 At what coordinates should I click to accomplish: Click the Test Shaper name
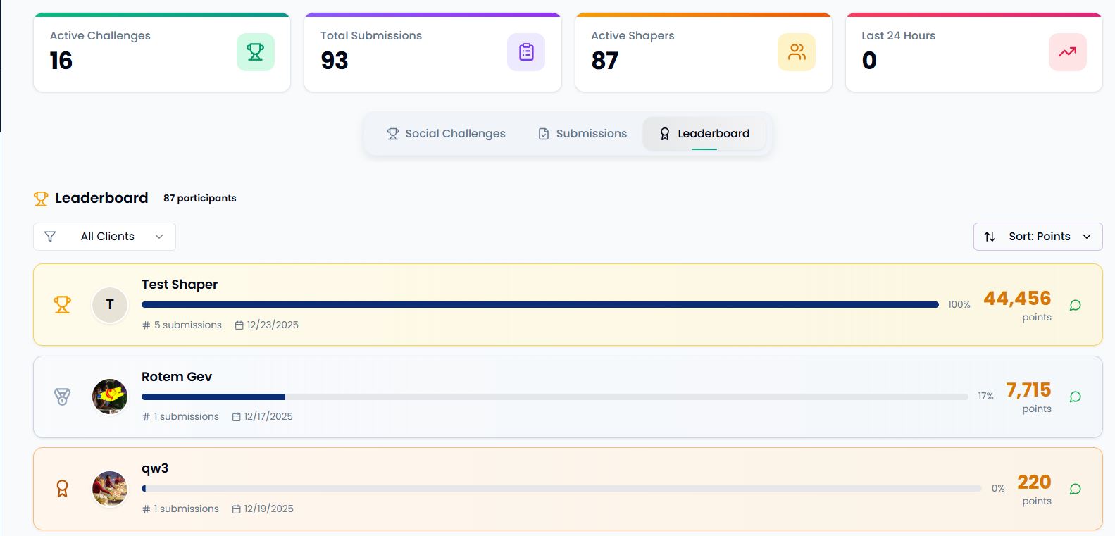180,285
